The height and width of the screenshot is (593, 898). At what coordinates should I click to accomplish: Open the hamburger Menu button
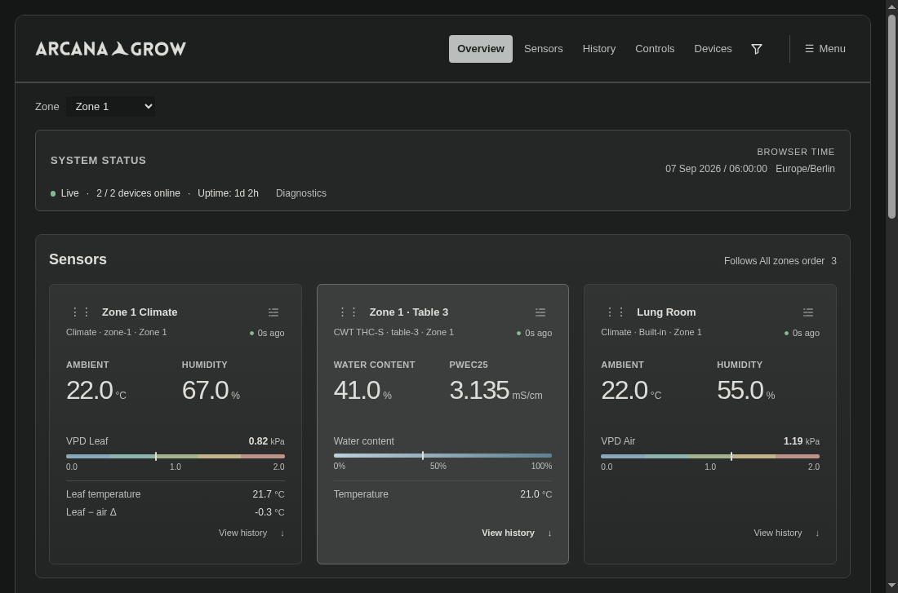click(x=825, y=49)
